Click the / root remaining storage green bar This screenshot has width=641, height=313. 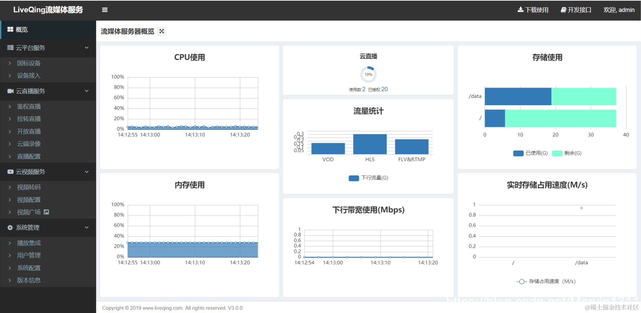point(561,118)
